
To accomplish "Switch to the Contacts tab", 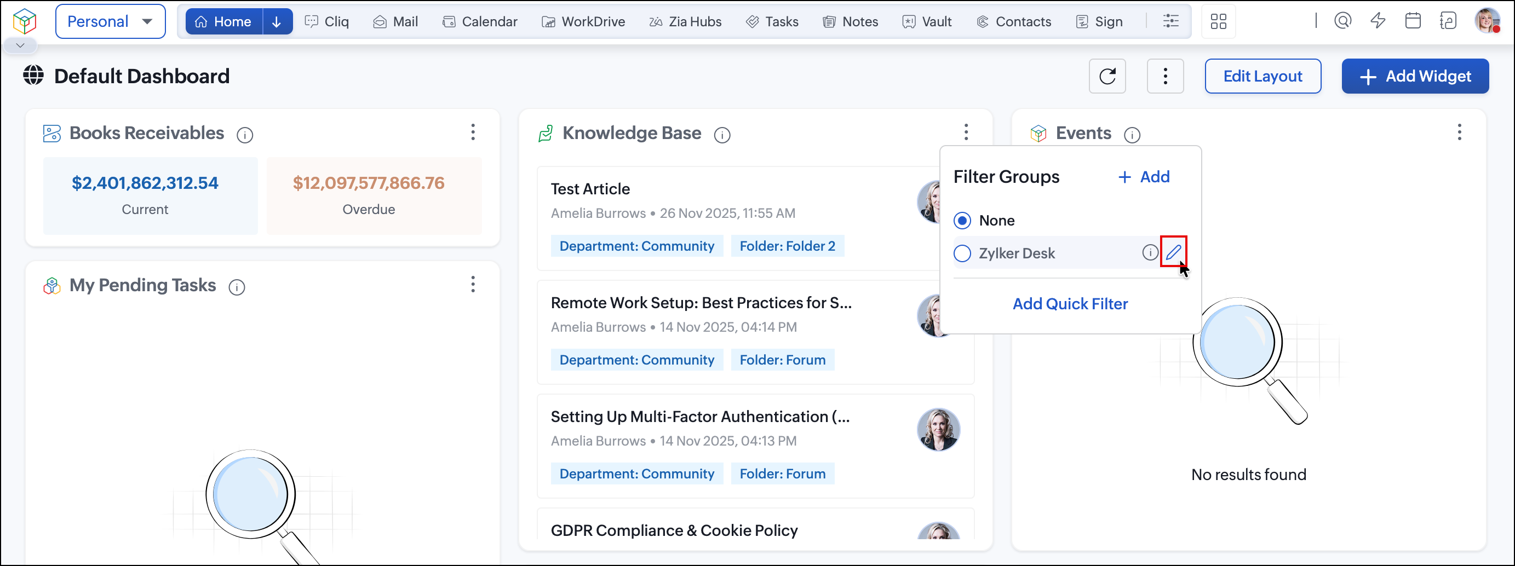I will 1014,22.
